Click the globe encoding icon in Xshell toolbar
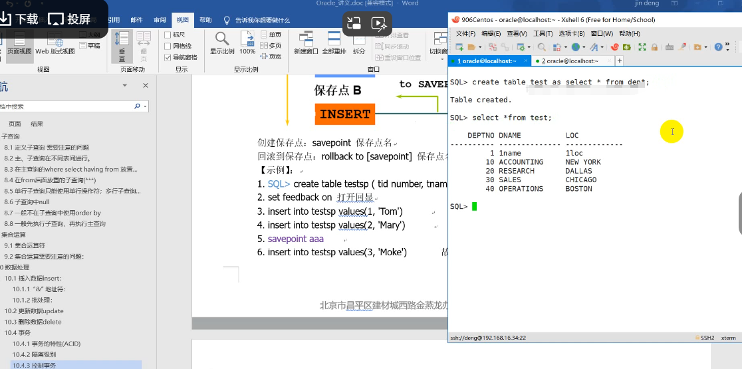The width and height of the screenshot is (742, 369). [x=575, y=47]
